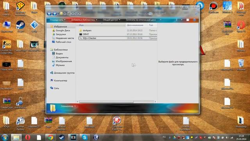This screenshot has width=250, height=141.
Task: Open the eye thumbnail video file on desktop
Action: 34,46
